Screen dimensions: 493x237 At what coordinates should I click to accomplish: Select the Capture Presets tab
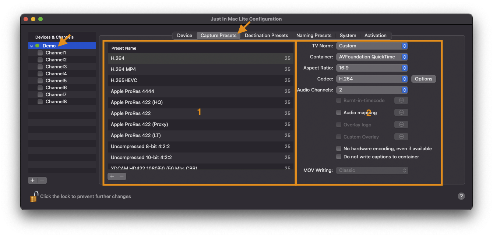pyautogui.click(x=218, y=35)
